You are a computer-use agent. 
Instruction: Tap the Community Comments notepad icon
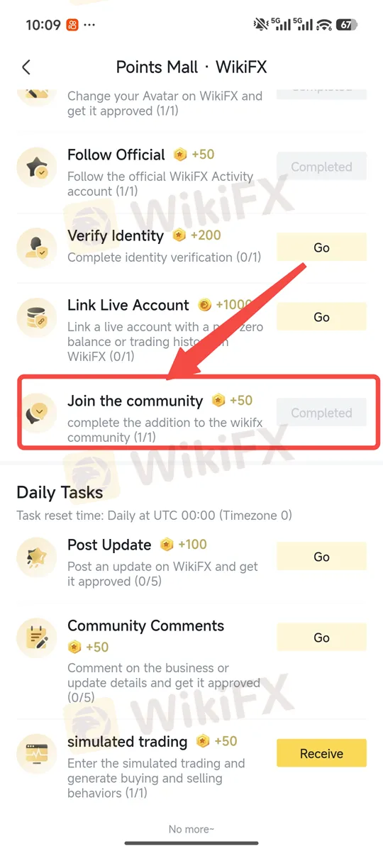pyautogui.click(x=37, y=636)
